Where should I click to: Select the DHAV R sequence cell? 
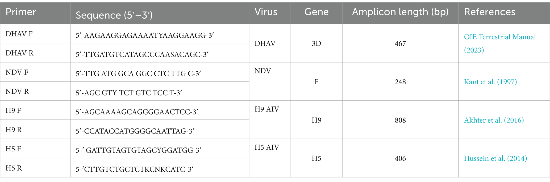pyautogui.click(x=160, y=53)
